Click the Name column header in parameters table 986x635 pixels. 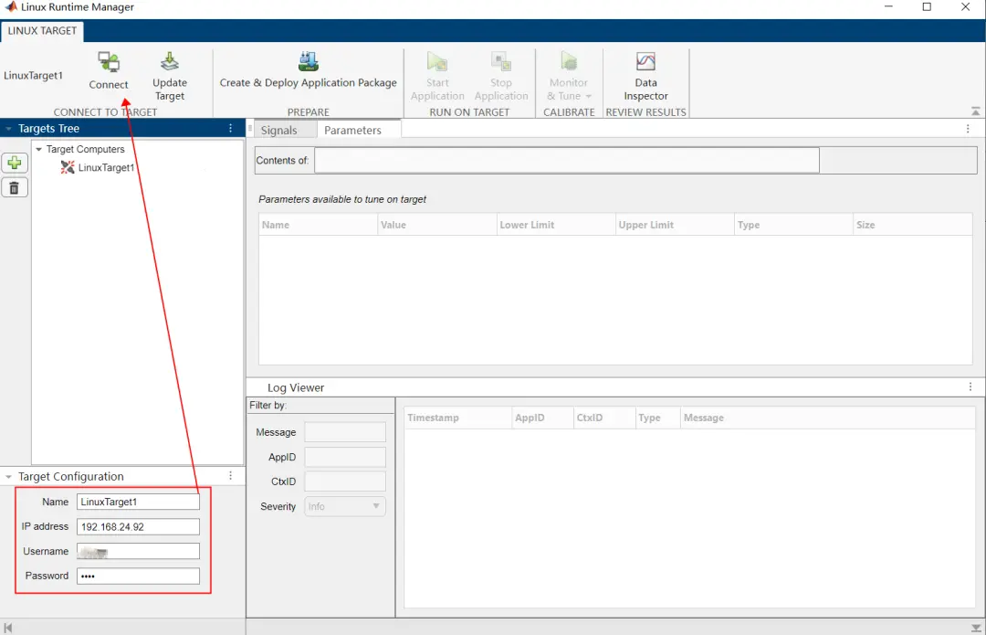click(x=318, y=225)
